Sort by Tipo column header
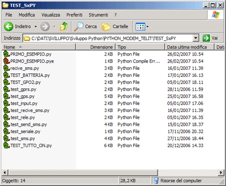The image size is (226, 186). click(x=140, y=47)
